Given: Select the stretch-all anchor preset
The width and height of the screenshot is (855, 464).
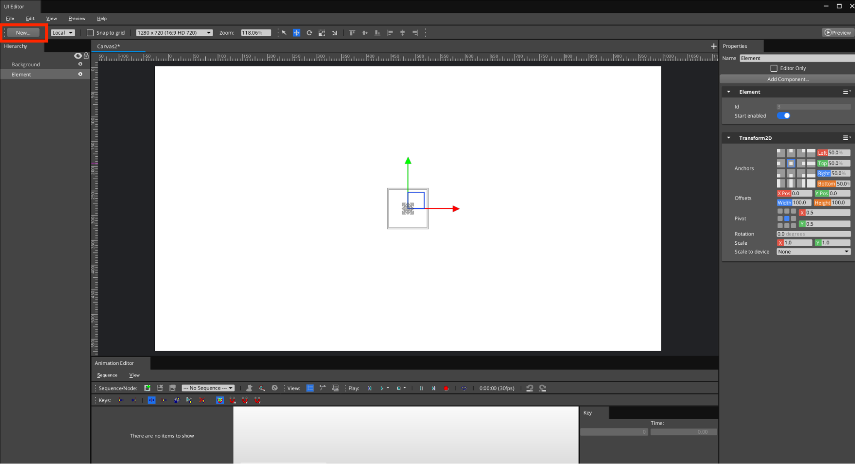Looking at the screenshot, I should coord(811,184).
